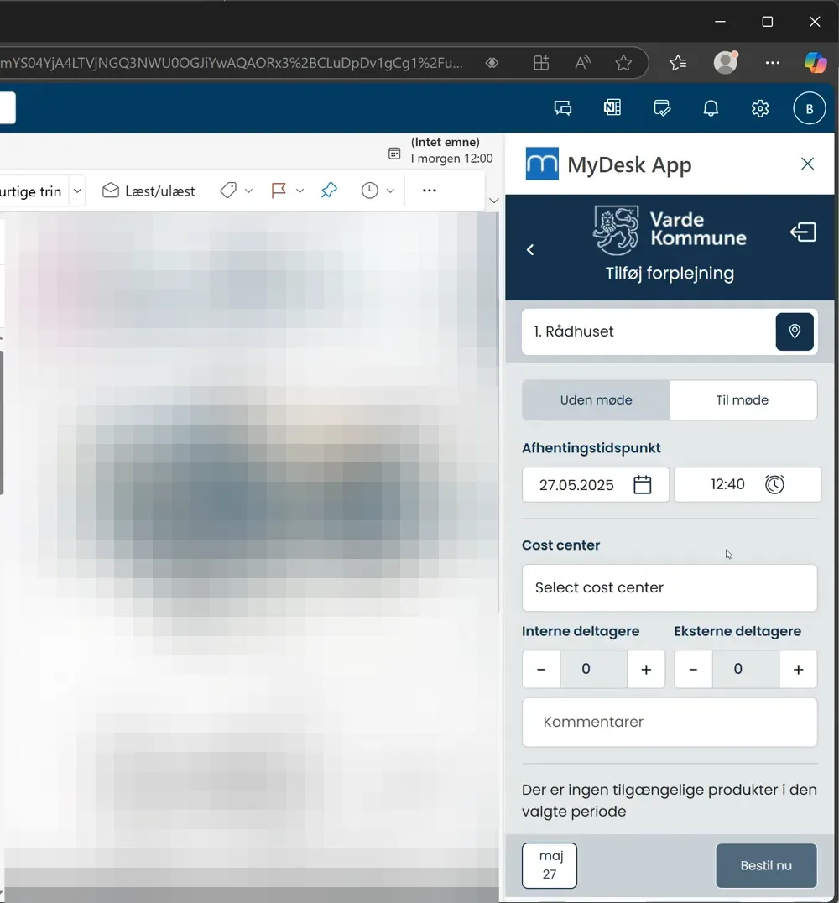This screenshot has height=903, width=839.
Task: Open Outlook settings gear
Action: tap(760, 108)
